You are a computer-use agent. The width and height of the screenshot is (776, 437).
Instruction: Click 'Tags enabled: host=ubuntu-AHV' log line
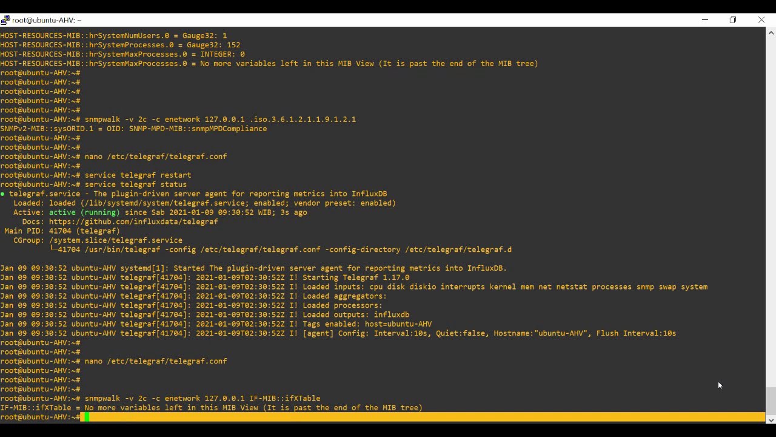(x=216, y=324)
